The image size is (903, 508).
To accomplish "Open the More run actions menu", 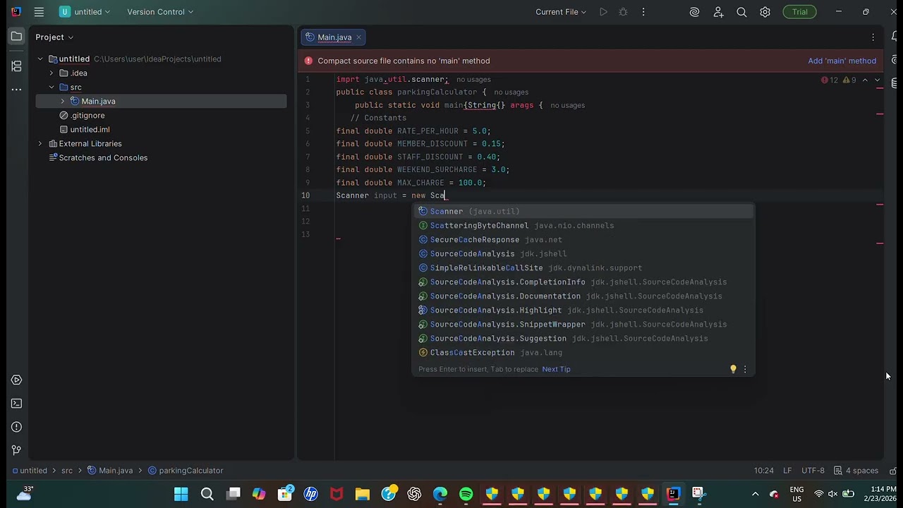I will (643, 12).
